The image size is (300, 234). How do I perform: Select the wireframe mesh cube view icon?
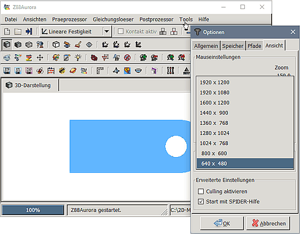29,45
